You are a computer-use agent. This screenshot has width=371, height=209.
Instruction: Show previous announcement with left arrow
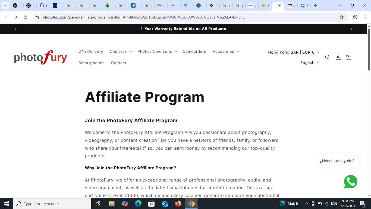click(x=15, y=29)
